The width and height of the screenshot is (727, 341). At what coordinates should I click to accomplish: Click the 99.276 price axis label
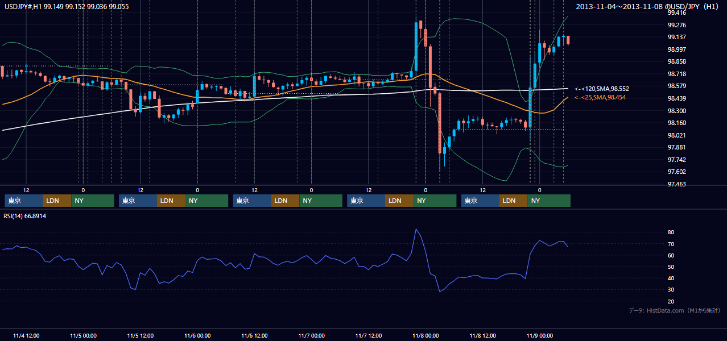[x=676, y=25]
